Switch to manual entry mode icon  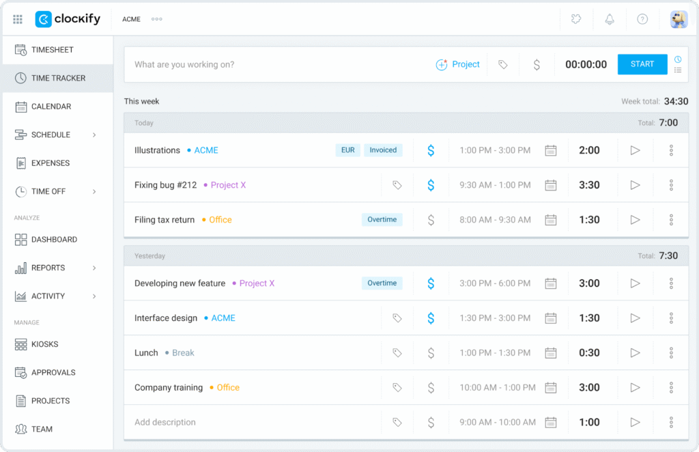(678, 70)
